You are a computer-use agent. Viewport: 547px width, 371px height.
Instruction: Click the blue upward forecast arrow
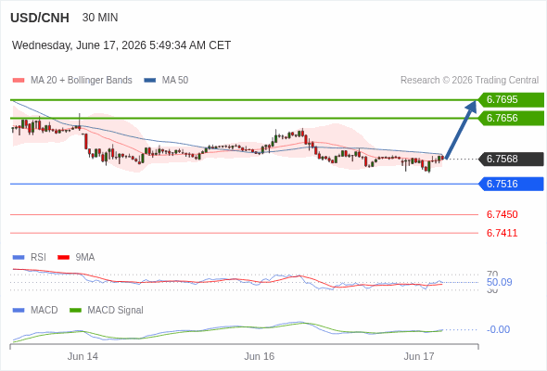coord(461,130)
